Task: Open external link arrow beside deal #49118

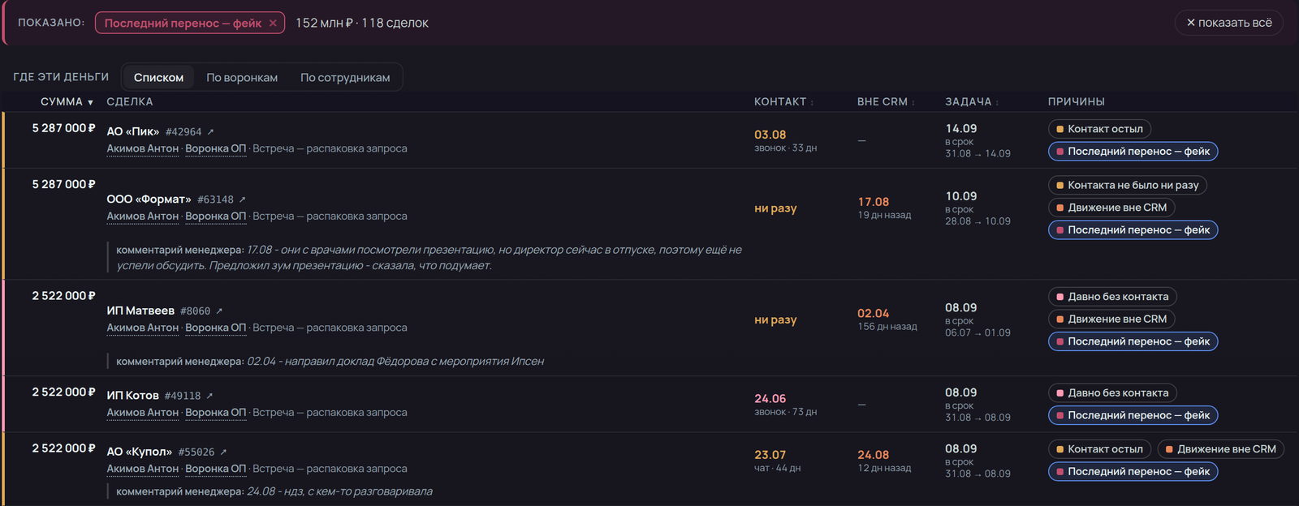Action: 209,396
